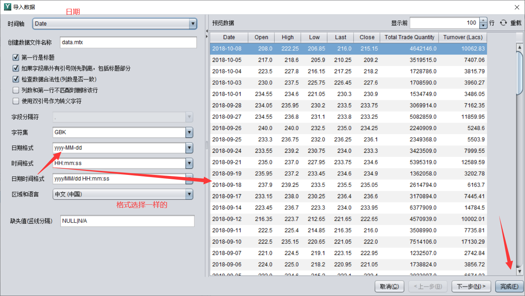Select the 2018-09-11 row date cell
Viewport: 525px width, 296px height.
229,230
